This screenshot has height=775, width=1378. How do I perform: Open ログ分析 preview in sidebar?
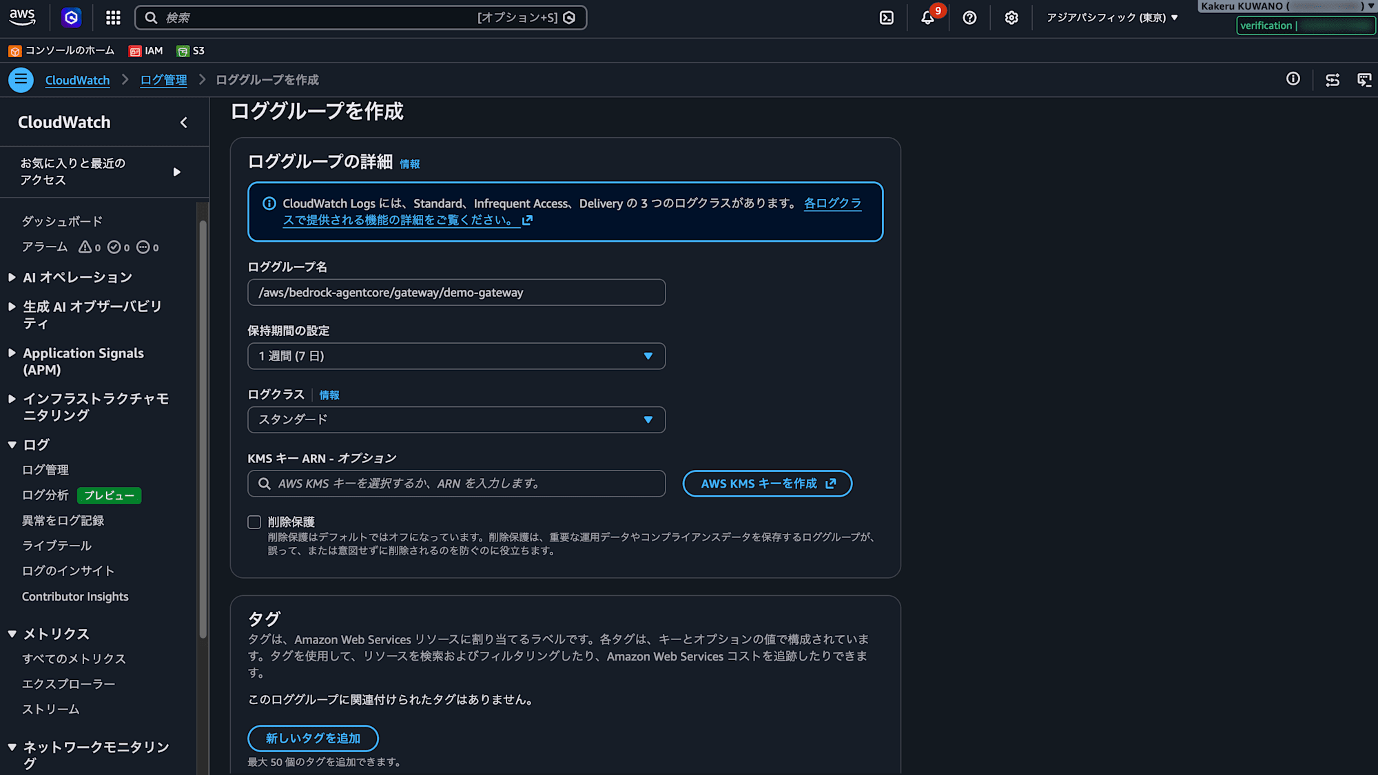pos(45,495)
